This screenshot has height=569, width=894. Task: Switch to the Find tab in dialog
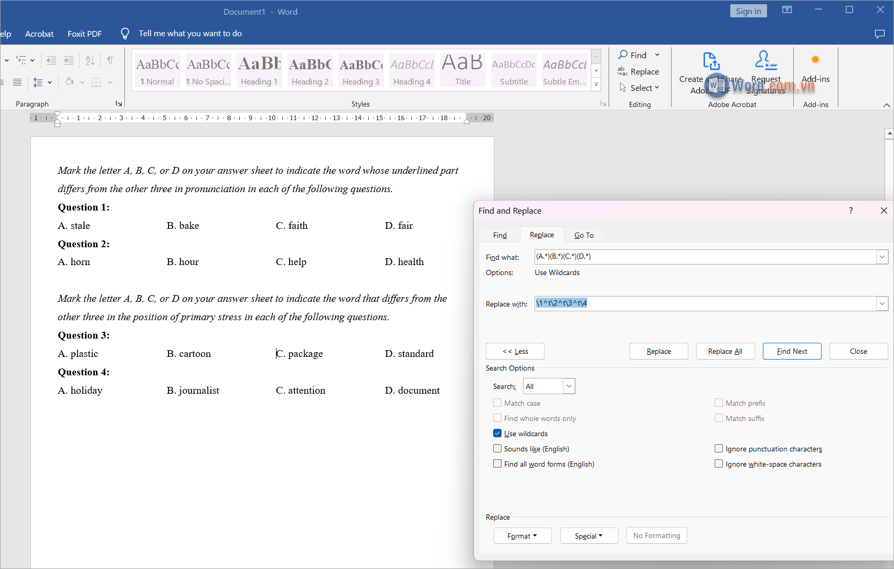click(x=500, y=235)
